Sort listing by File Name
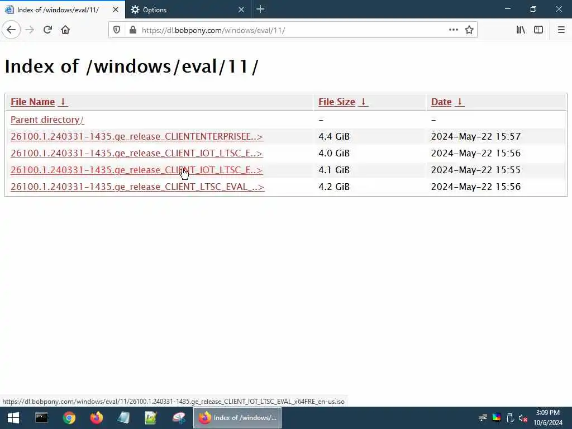Viewport: 572px width, 429px height. pos(32,102)
